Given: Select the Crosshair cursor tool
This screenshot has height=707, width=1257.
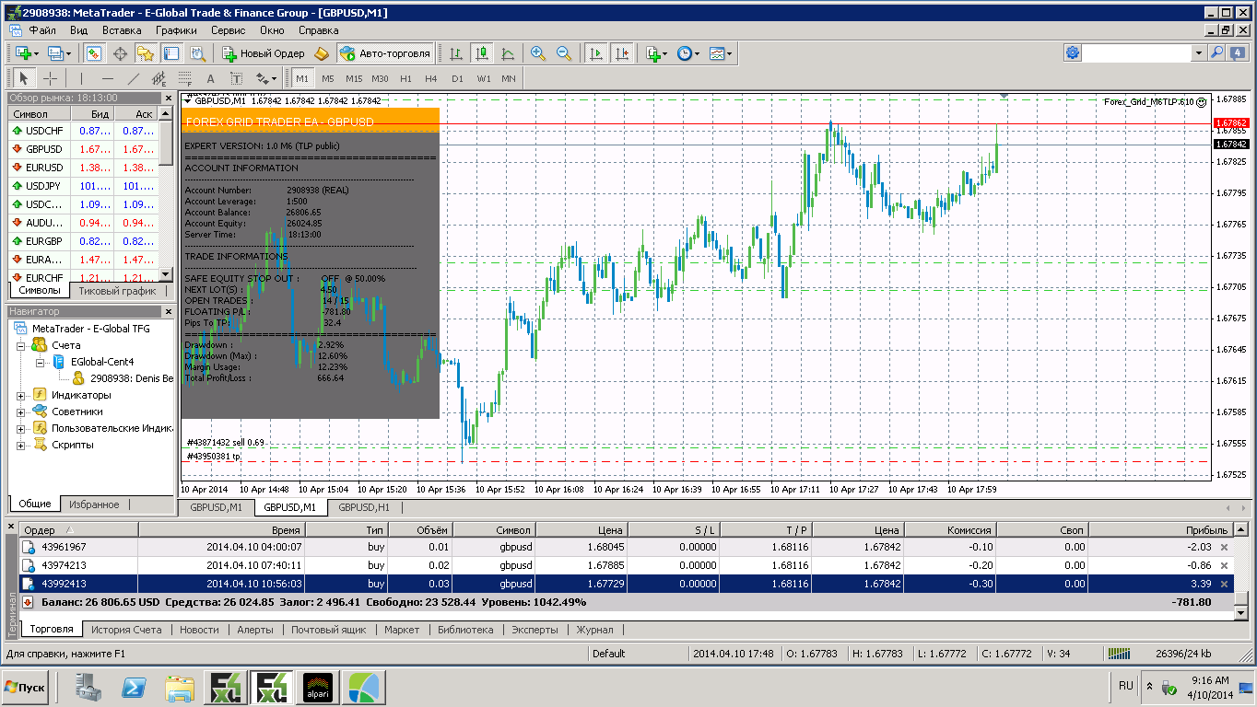Looking at the screenshot, I should tap(51, 78).
